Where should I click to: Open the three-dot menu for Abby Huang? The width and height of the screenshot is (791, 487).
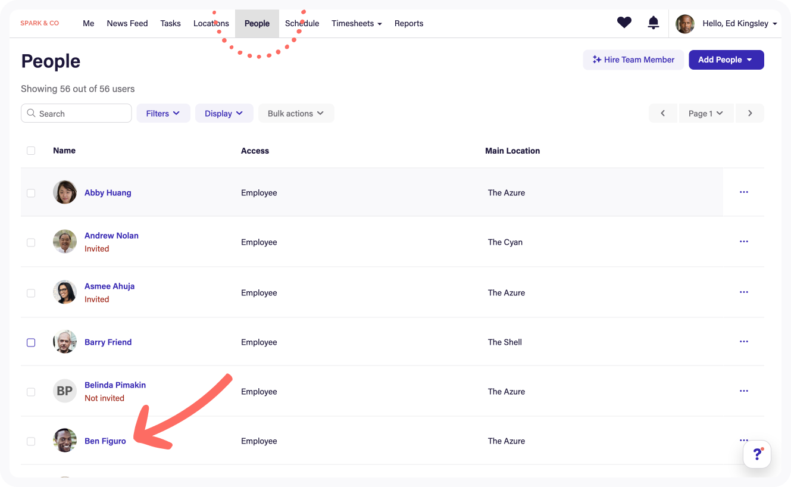(743, 192)
